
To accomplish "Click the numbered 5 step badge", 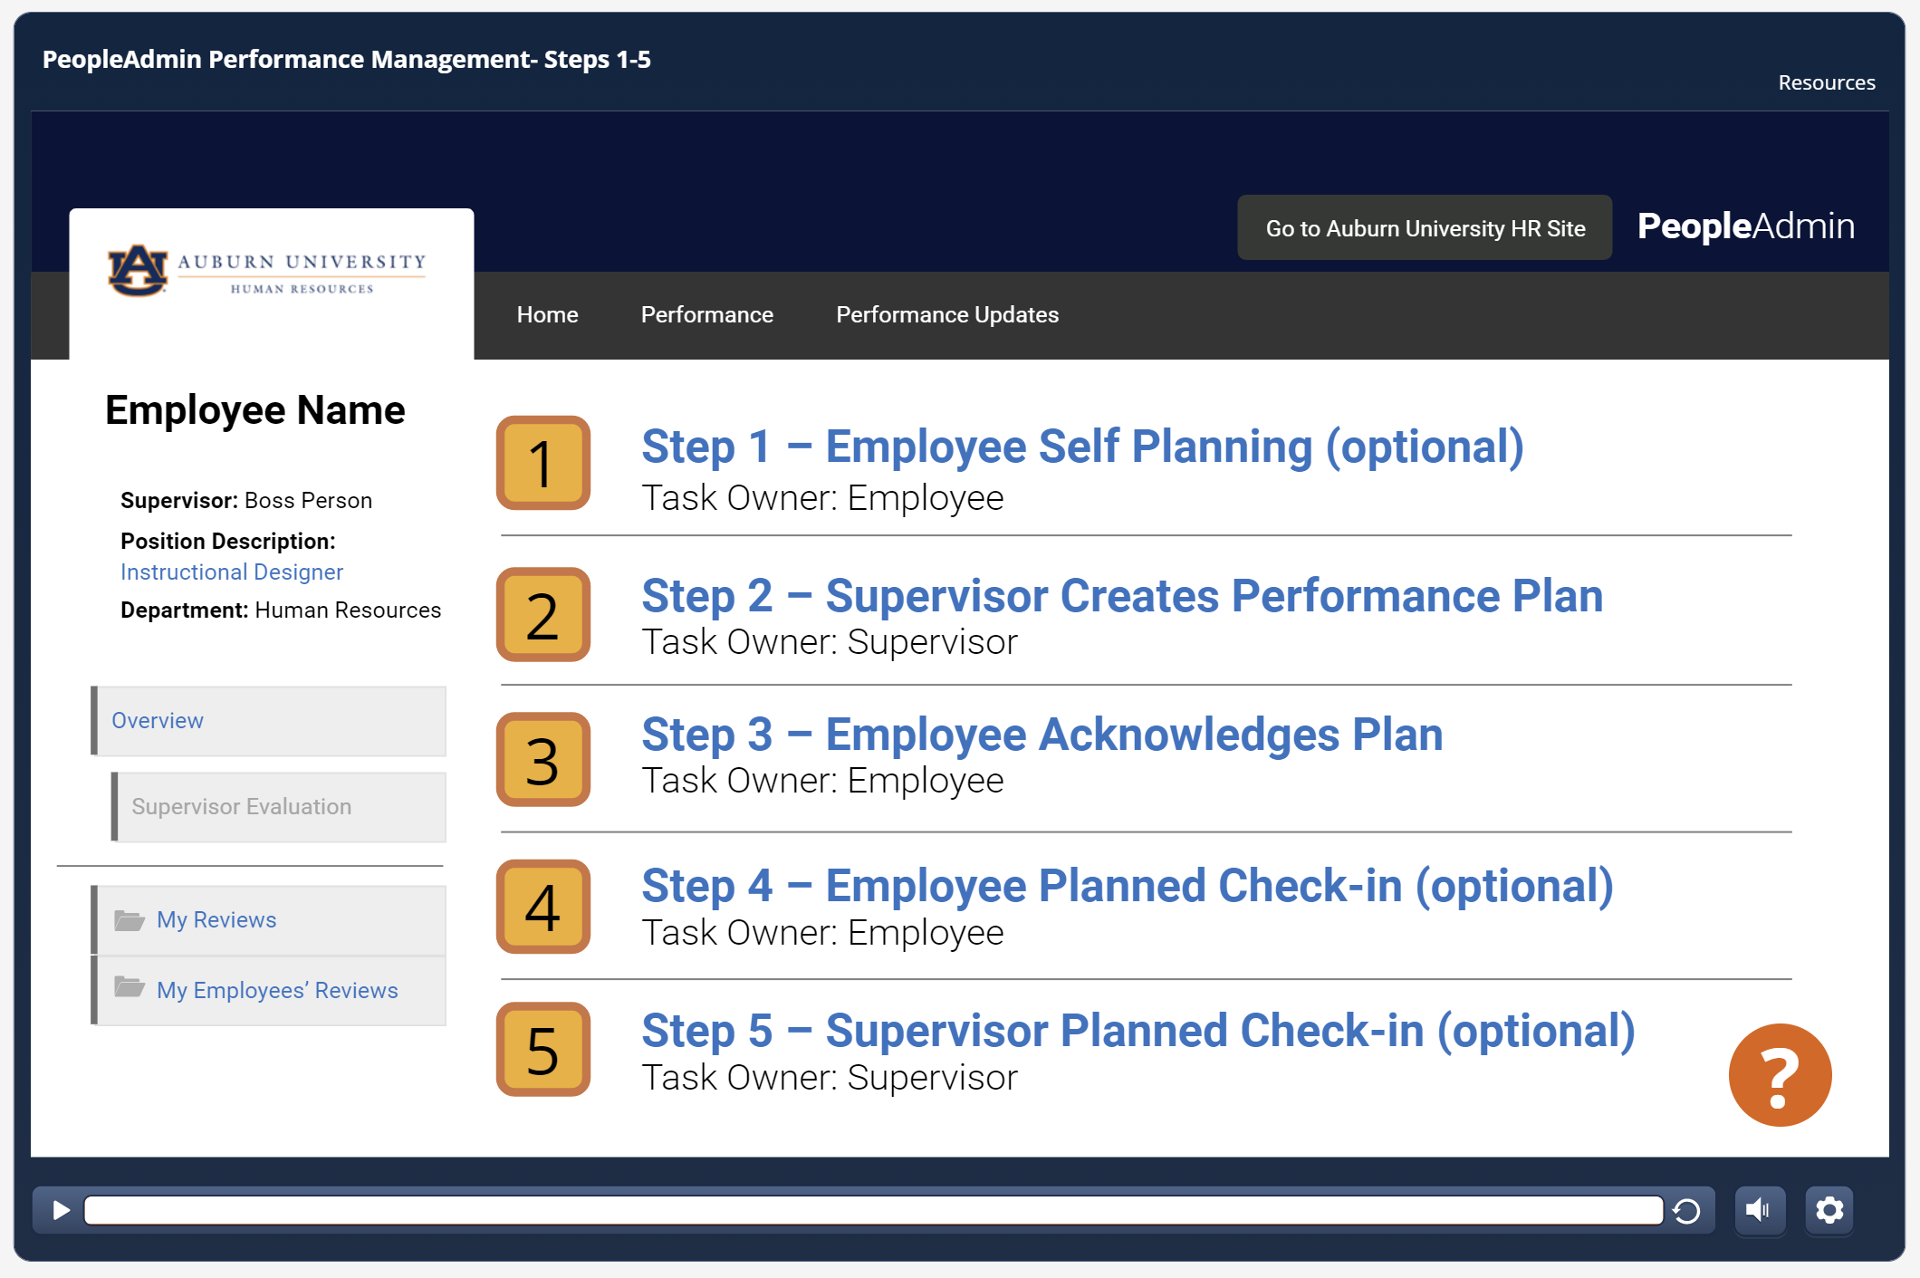I will point(542,1050).
